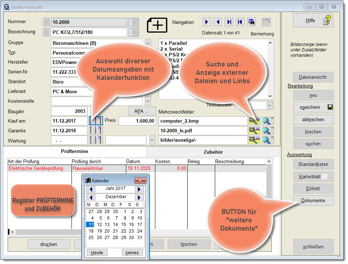
Task: Click the binoculars search icon in Navigation
Action: (x=251, y=22)
